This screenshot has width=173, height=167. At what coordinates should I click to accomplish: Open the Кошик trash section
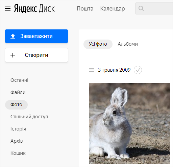point(18,153)
